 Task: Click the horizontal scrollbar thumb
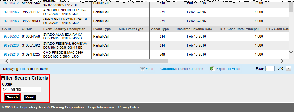pos(89,61)
